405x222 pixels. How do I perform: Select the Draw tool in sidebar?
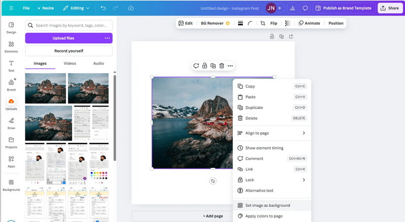coord(11,123)
